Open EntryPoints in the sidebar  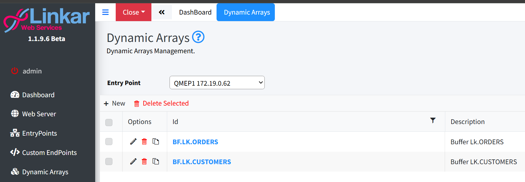pos(39,133)
